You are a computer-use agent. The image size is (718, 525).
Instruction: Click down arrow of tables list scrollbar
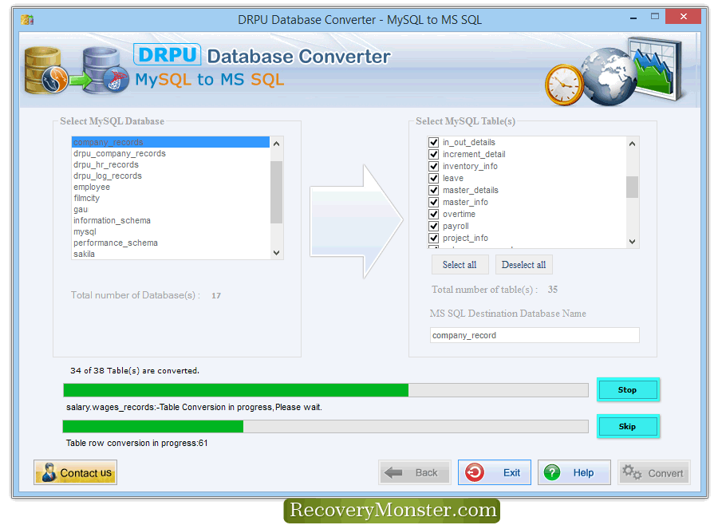coord(633,242)
